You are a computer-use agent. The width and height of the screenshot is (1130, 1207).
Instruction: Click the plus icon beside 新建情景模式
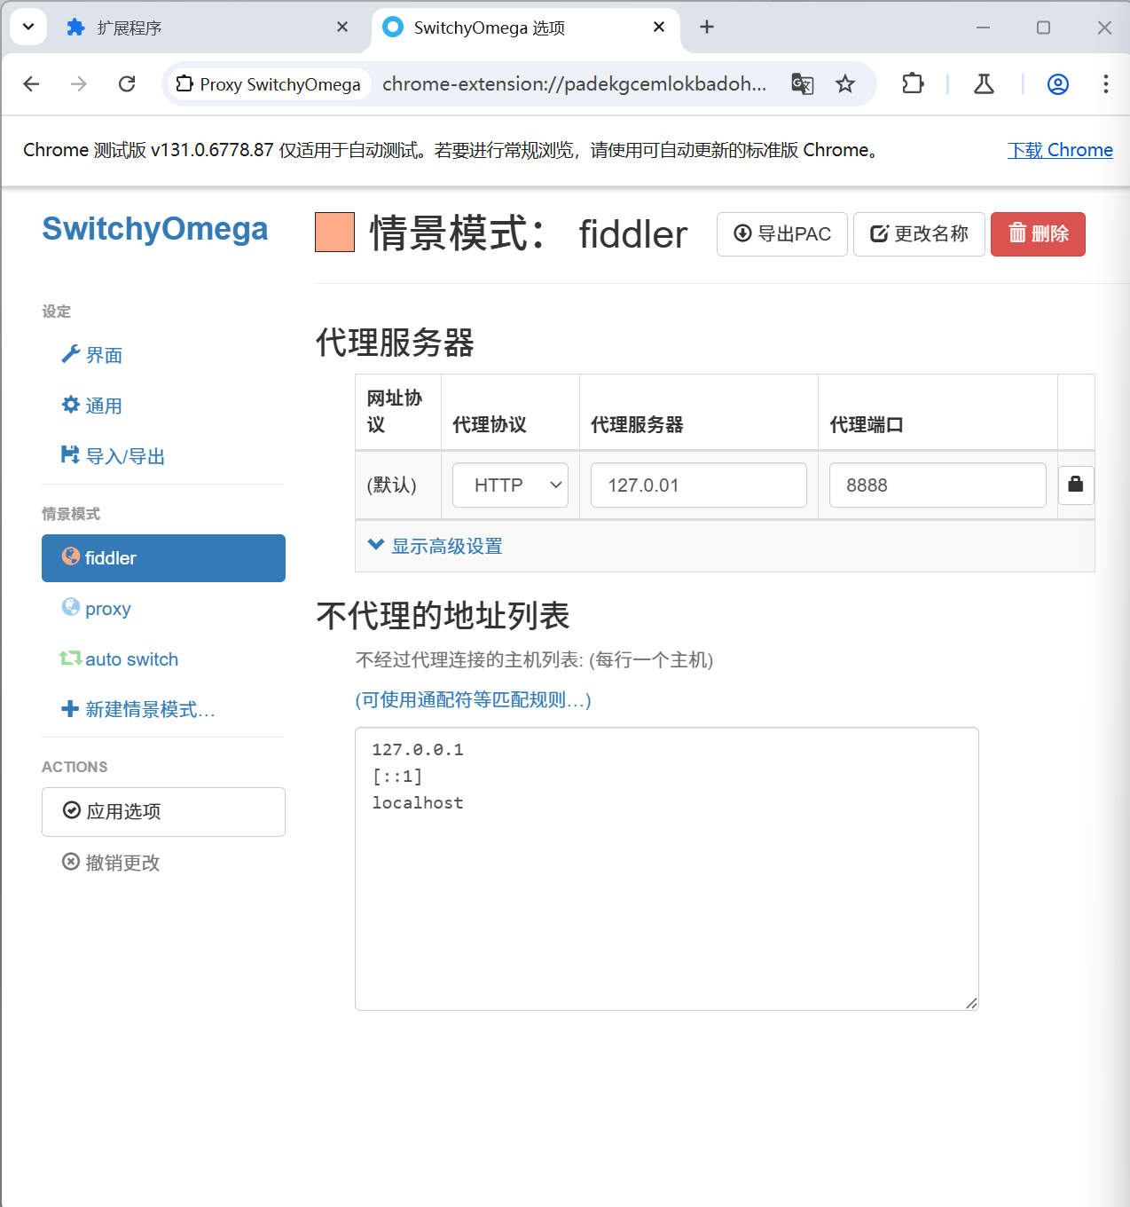(x=70, y=708)
